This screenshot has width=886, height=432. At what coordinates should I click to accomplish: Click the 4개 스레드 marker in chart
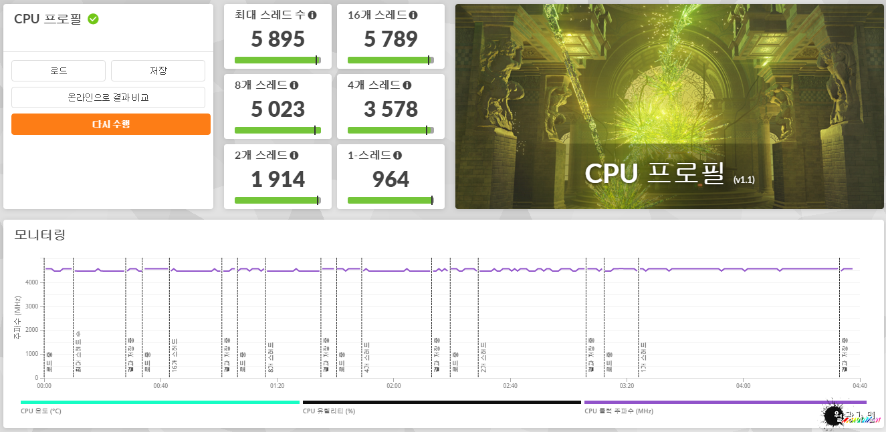coord(367,357)
